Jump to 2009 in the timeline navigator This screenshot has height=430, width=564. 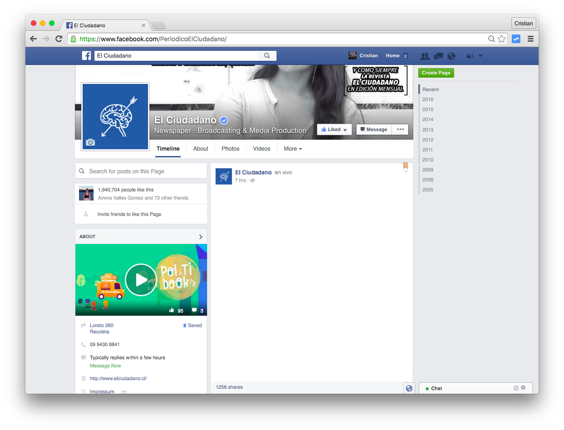click(x=428, y=170)
